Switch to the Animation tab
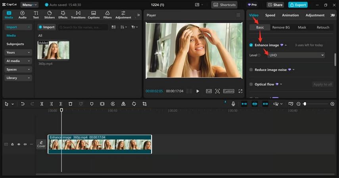The image size is (339, 178). pos(290,15)
